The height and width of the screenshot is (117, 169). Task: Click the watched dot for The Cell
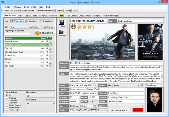tap(47, 48)
